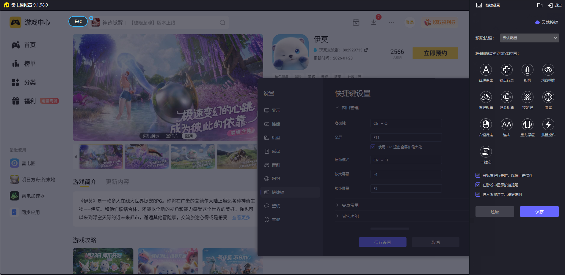This screenshot has width=565, height=275.
Task: Expand the 安卓常用 section
Action: pyautogui.click(x=350, y=205)
